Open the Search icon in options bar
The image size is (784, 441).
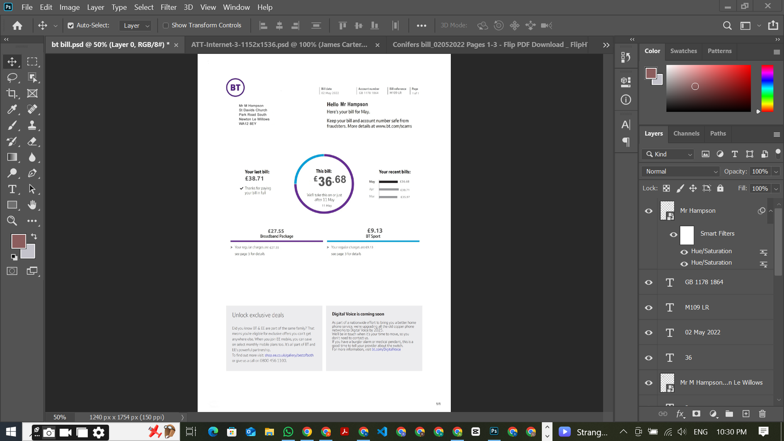coord(727,25)
